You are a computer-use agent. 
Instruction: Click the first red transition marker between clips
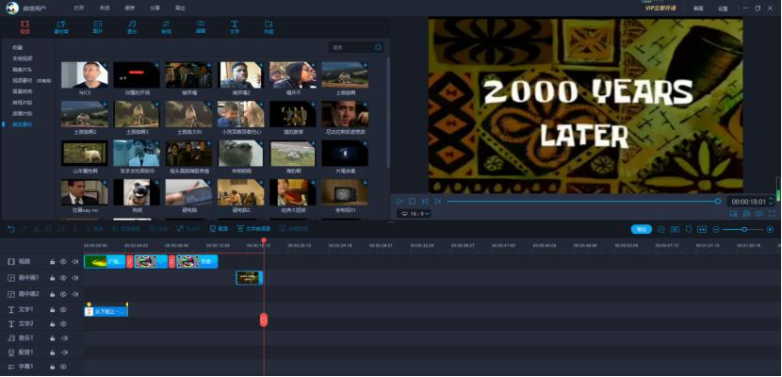[x=130, y=261]
